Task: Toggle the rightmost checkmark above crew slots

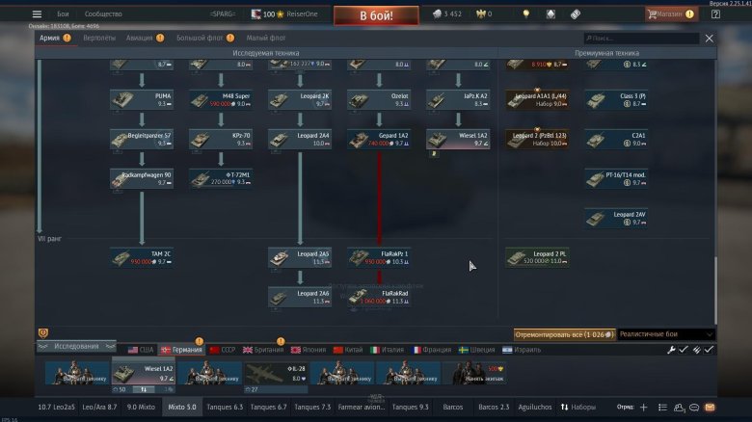Action: 709,350
